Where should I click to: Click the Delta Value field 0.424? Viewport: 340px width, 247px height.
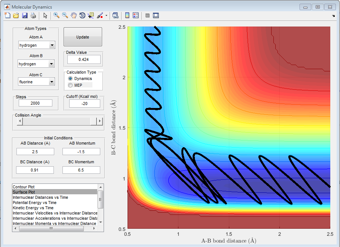(x=84, y=59)
